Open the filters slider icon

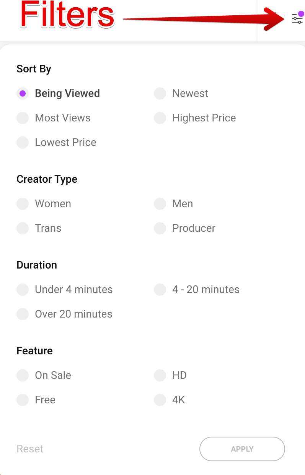(x=297, y=19)
